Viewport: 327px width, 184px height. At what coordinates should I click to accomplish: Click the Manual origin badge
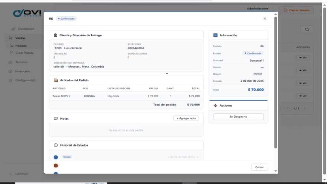257,74
